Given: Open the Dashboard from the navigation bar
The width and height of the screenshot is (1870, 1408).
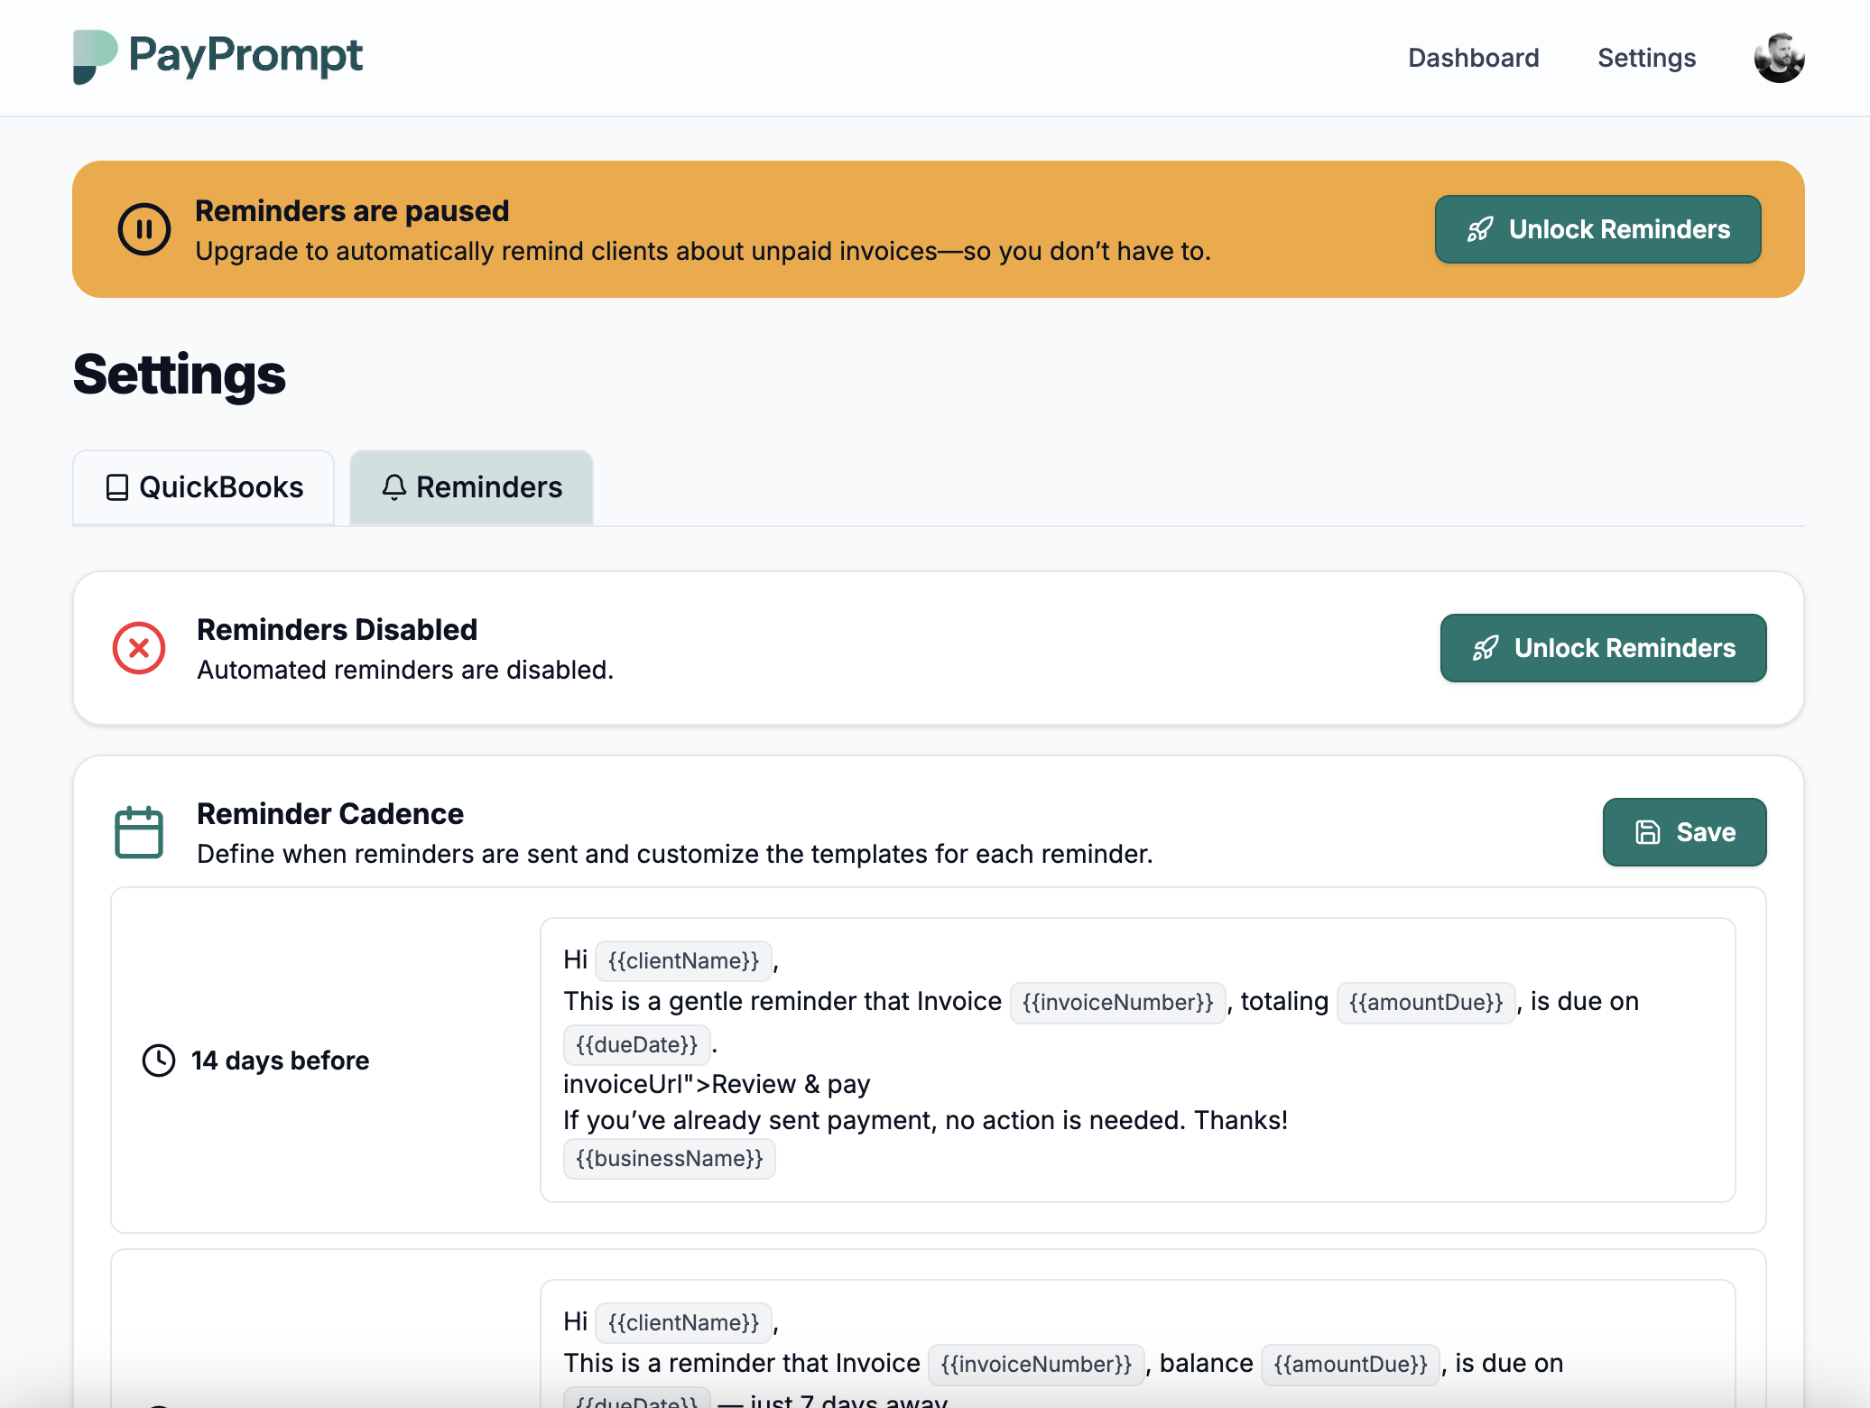Looking at the screenshot, I should (x=1473, y=57).
